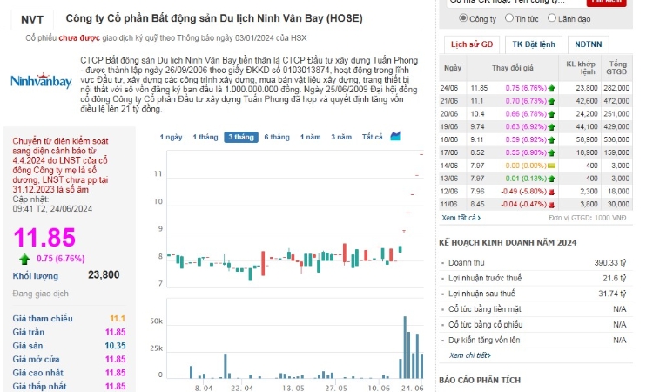Click the Giá thấp nhất label

pyautogui.click(x=39, y=386)
